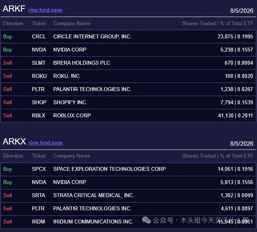
Task: Select IRDM ticker
Action: click(38, 222)
